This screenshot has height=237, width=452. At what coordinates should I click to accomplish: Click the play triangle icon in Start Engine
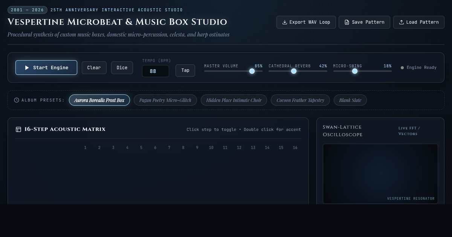[x=27, y=68]
